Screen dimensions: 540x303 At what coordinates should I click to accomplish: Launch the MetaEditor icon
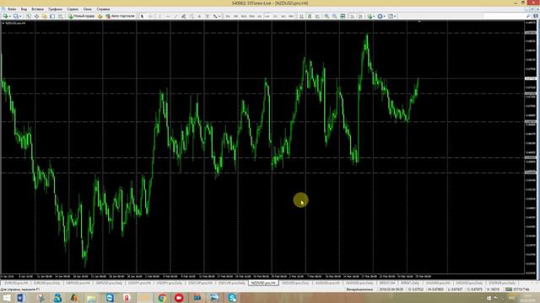pyautogui.click(x=100, y=16)
